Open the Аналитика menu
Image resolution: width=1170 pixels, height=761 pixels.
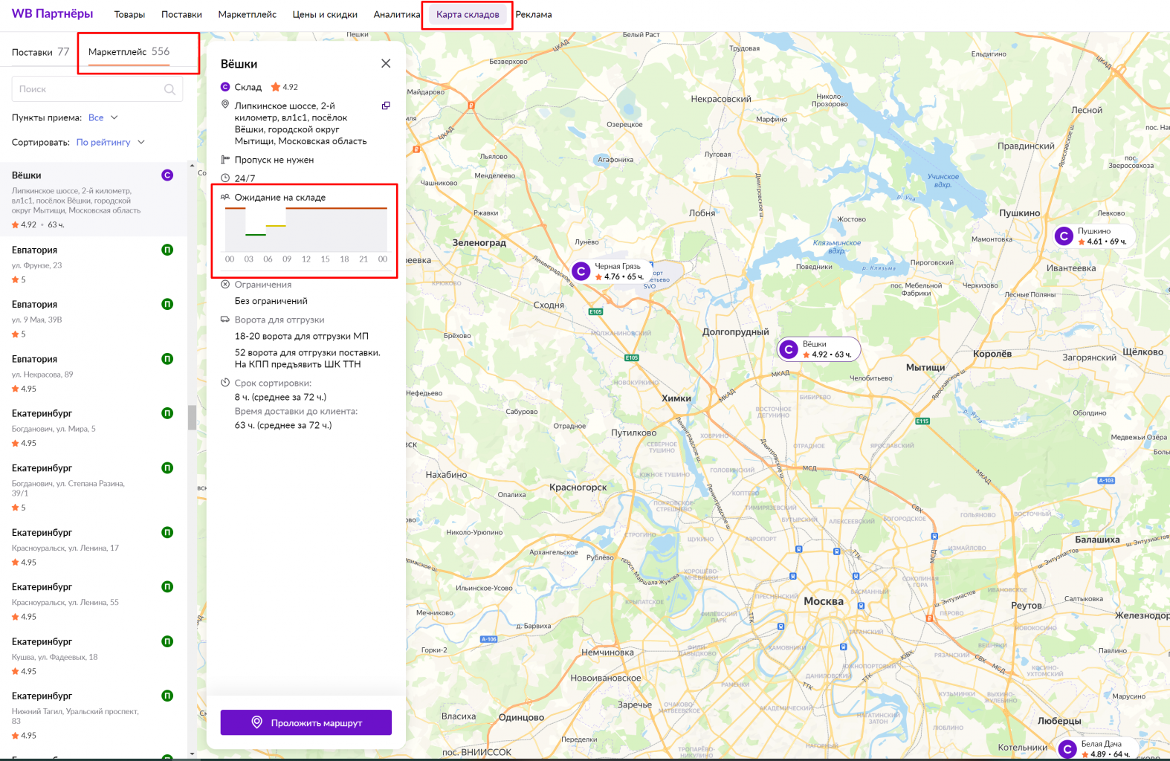397,14
